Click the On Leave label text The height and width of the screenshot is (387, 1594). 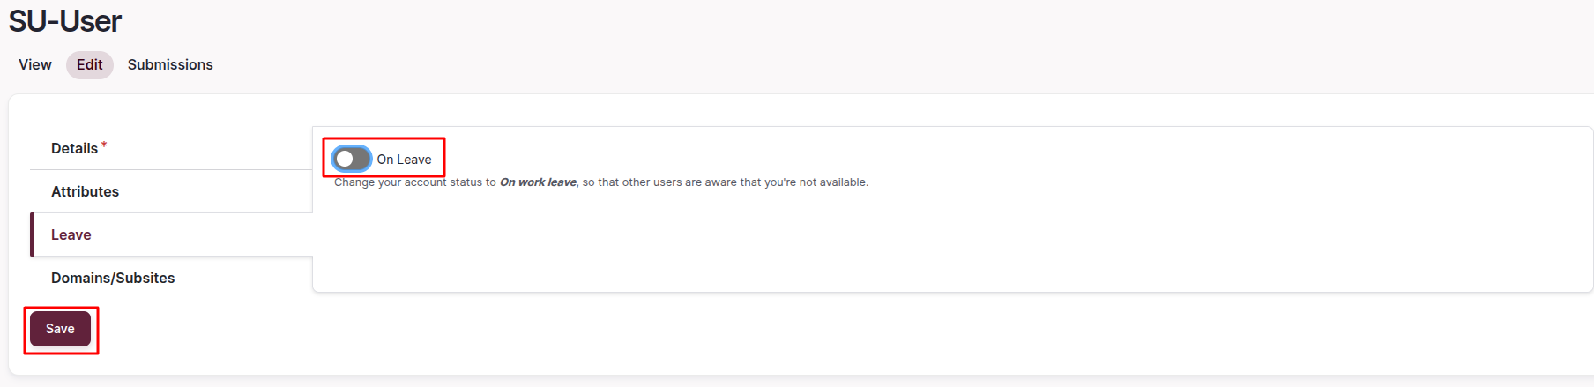[x=405, y=160]
